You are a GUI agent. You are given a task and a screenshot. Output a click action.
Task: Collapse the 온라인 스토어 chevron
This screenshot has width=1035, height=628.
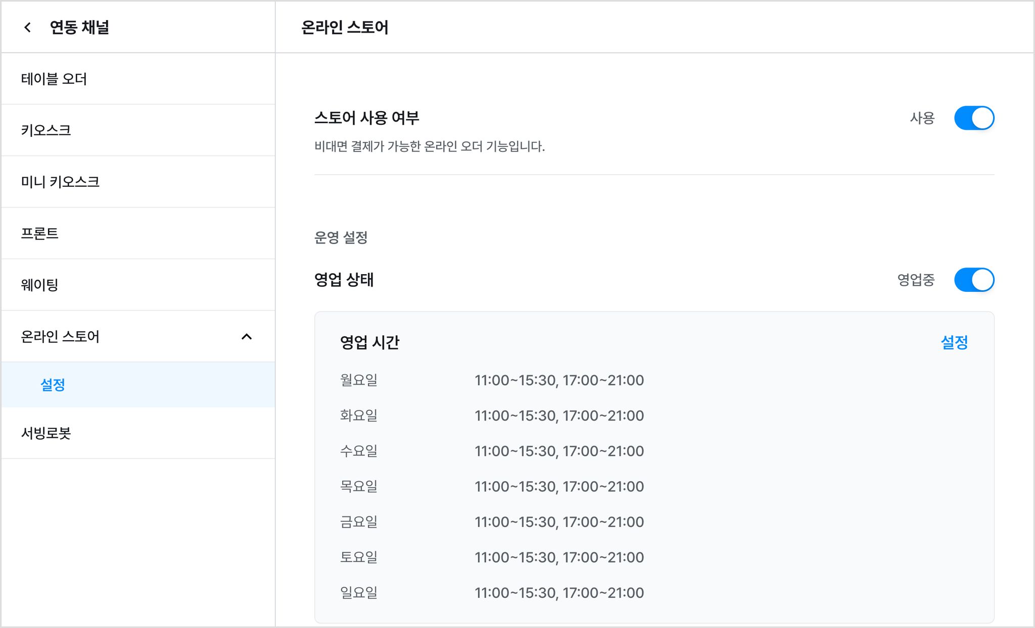(247, 337)
